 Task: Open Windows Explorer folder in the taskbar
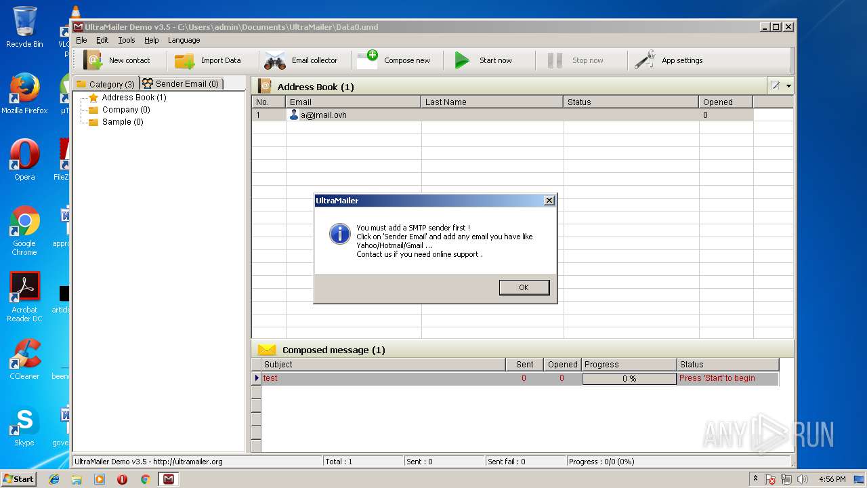click(77, 479)
